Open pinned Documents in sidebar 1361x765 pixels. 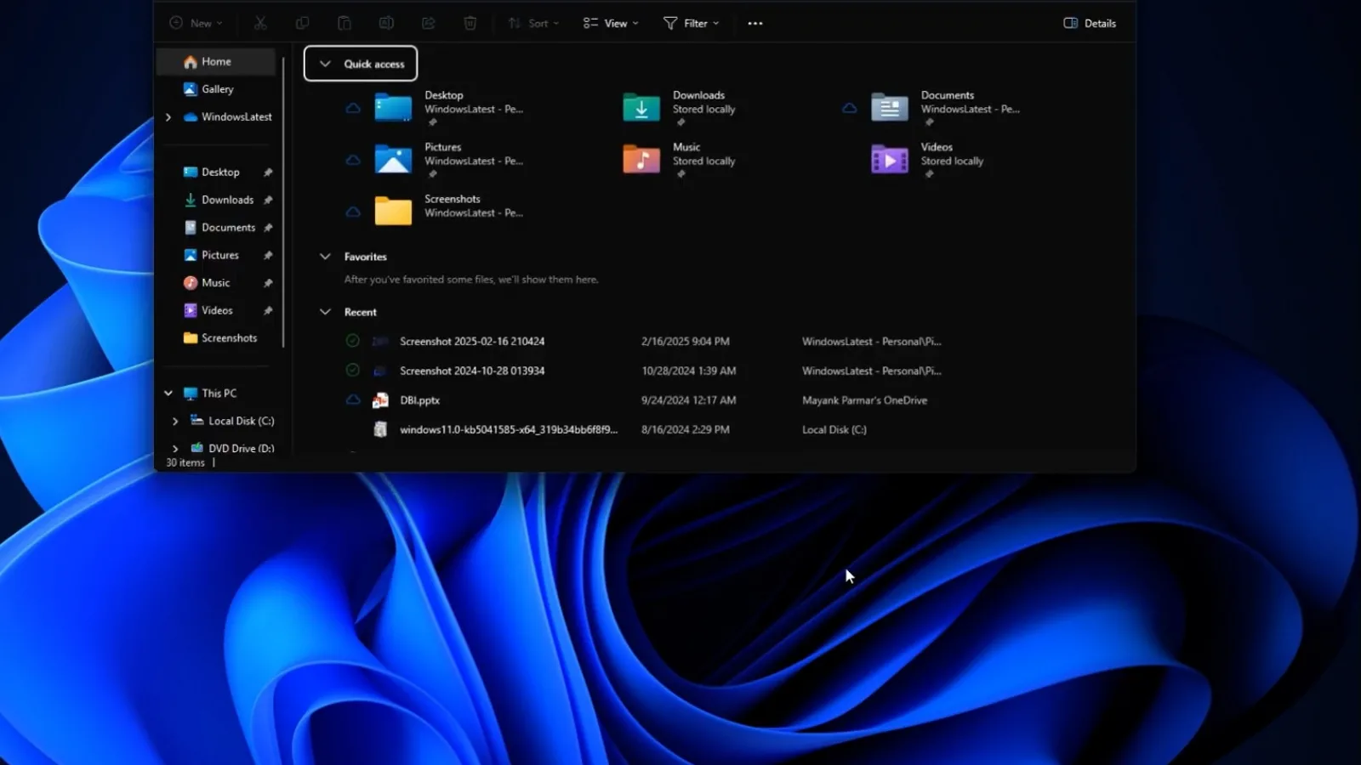[x=219, y=227]
